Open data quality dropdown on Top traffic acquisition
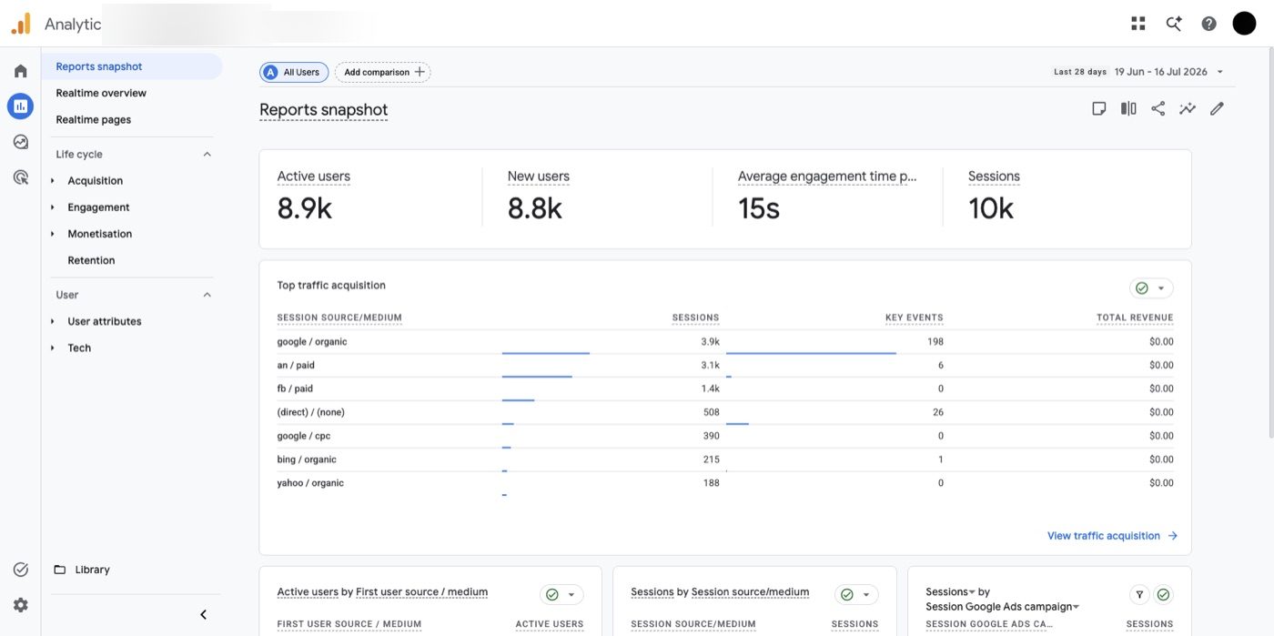Image resolution: width=1274 pixels, height=636 pixels. coord(1151,288)
